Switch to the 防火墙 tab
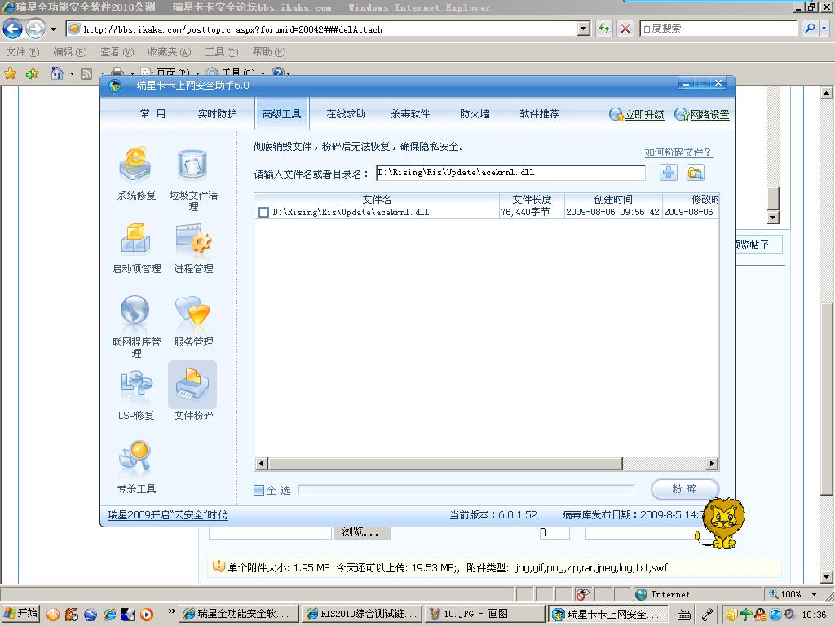This screenshot has width=835, height=626. click(475, 113)
